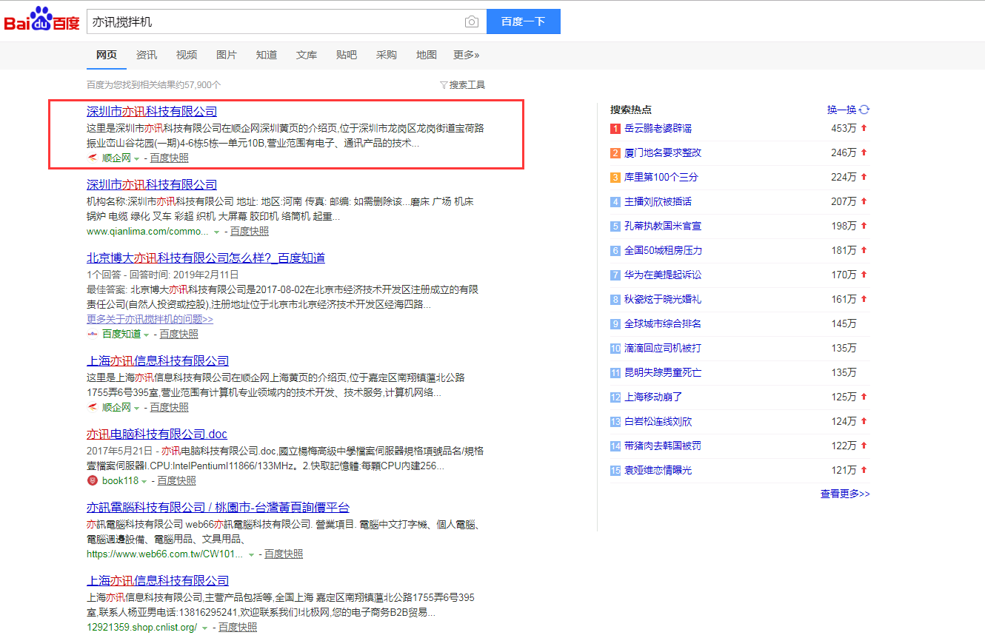Switch to the 知道 tab

pos(267,55)
